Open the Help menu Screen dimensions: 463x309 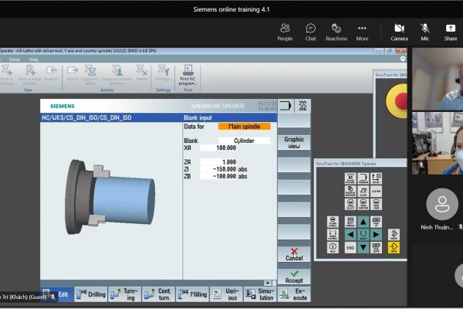click(x=34, y=59)
